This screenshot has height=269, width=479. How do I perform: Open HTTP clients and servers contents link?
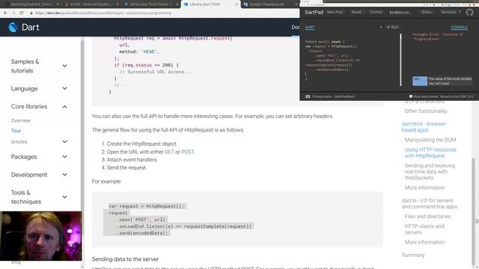pos(424,229)
